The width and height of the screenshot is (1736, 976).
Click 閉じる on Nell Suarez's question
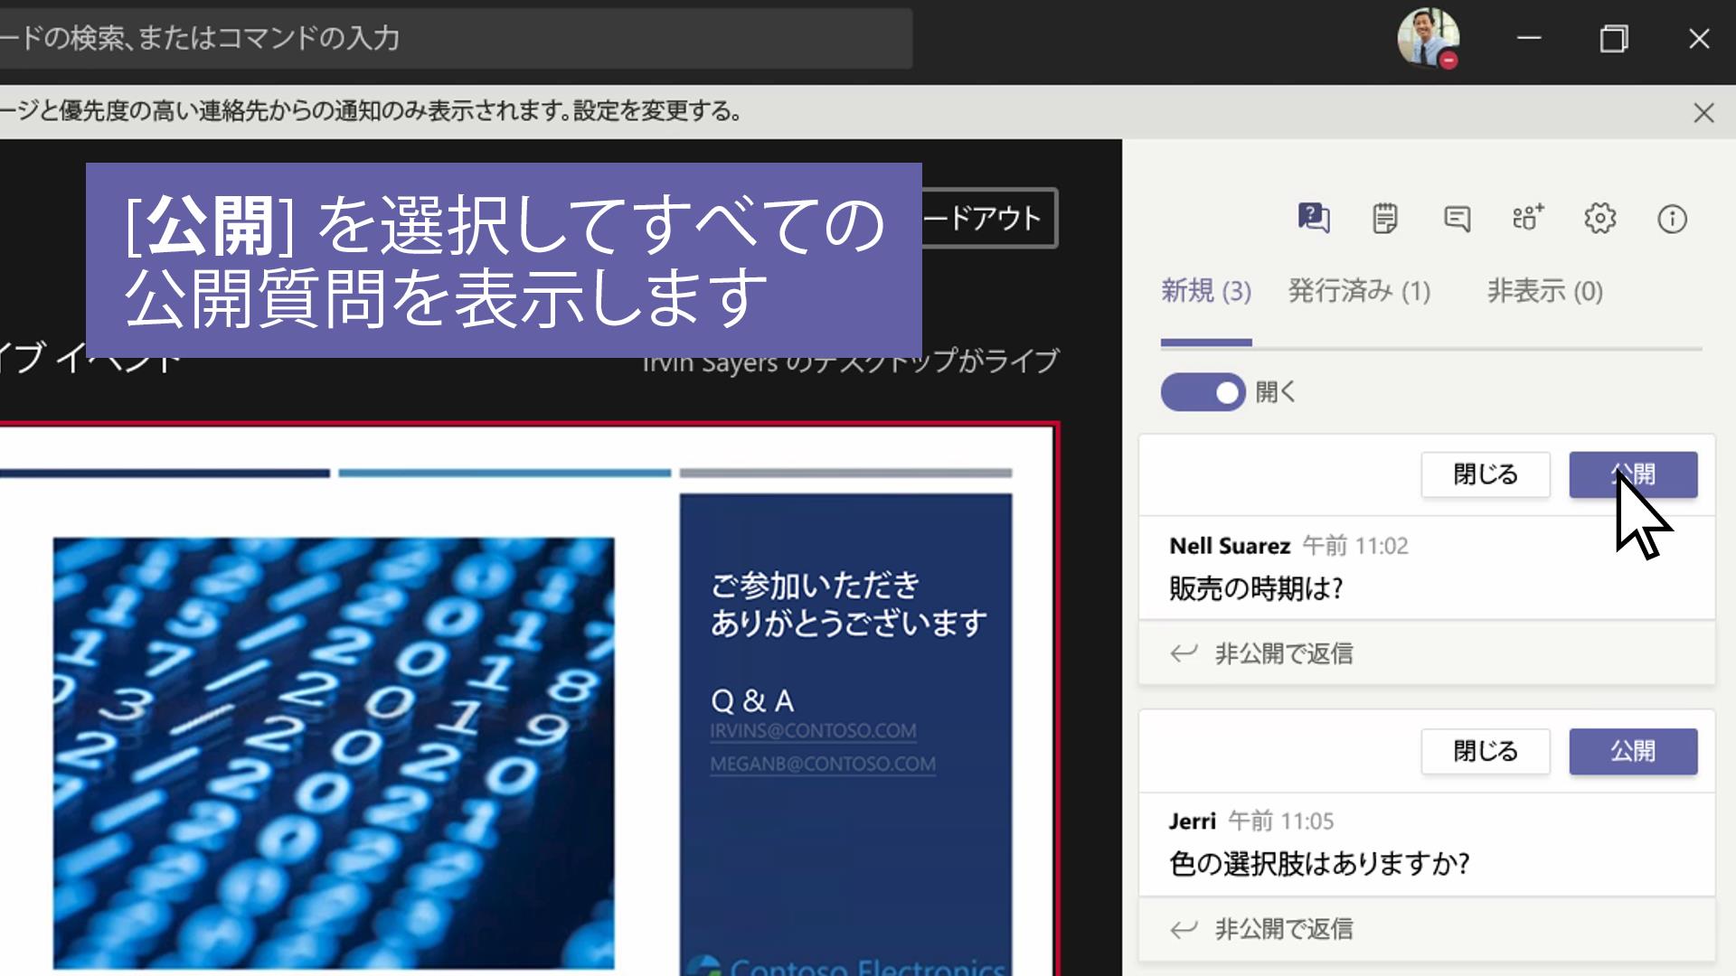click(1486, 474)
